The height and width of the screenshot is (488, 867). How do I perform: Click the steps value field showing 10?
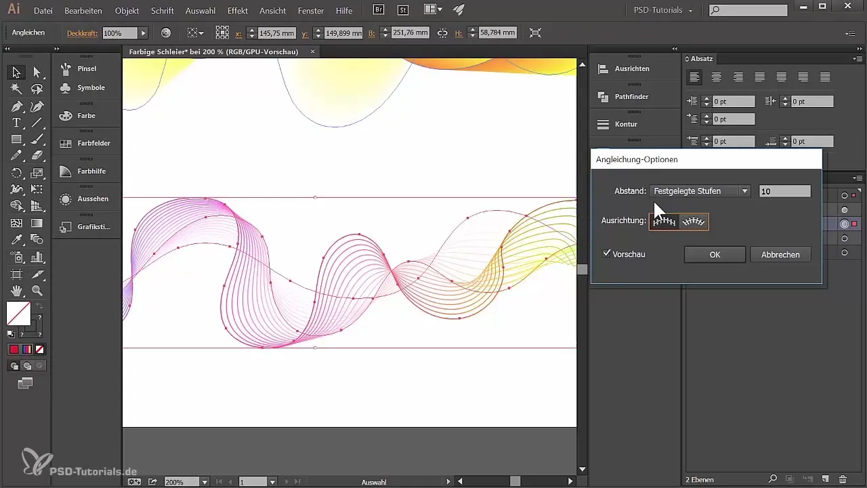(784, 191)
